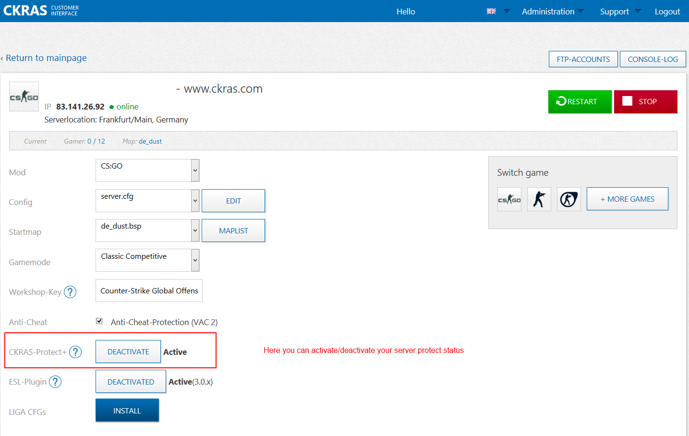
Task: Click the Active status next to DEACTIVATE
Action: (x=175, y=352)
